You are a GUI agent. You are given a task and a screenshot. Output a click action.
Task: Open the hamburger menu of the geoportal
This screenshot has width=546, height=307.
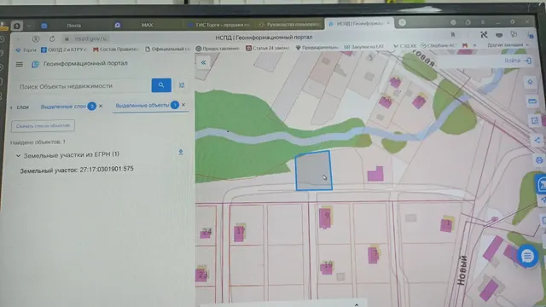pos(19,64)
